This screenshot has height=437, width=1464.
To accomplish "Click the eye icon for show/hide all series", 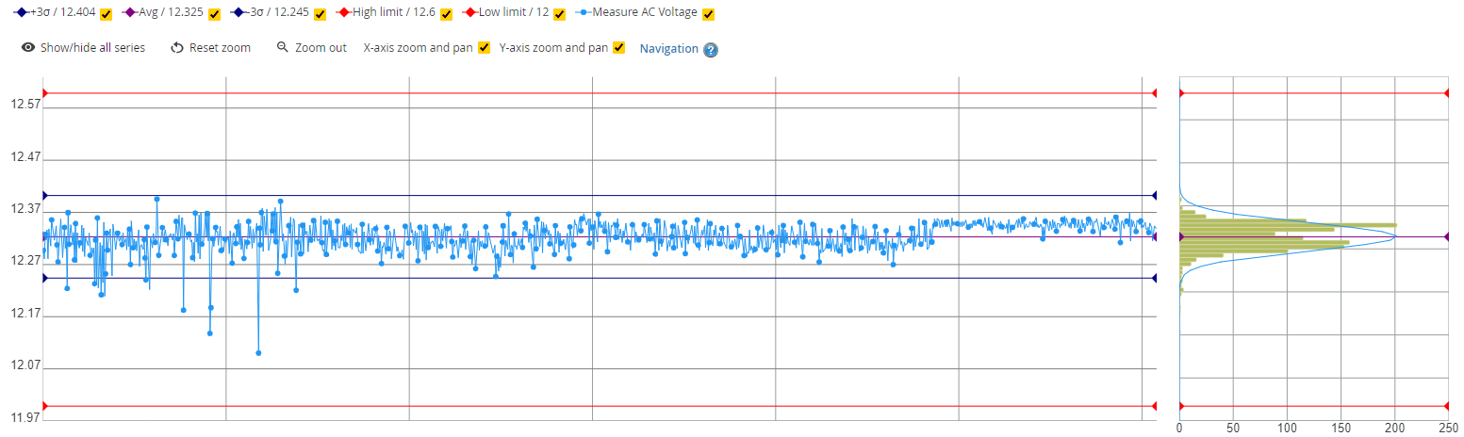I will [x=28, y=48].
